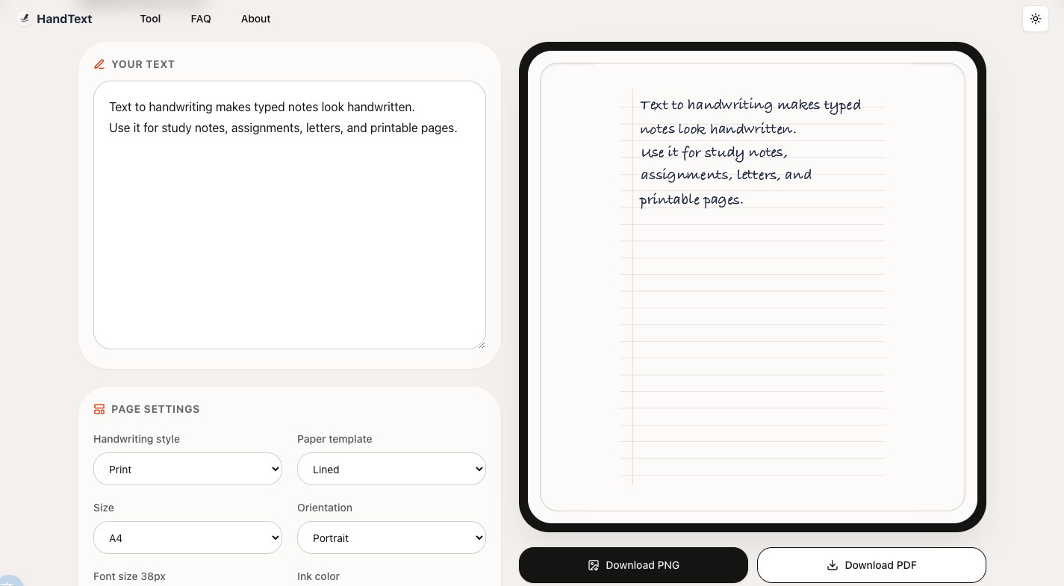Click the handwritten preview page thumbnail

click(753, 287)
